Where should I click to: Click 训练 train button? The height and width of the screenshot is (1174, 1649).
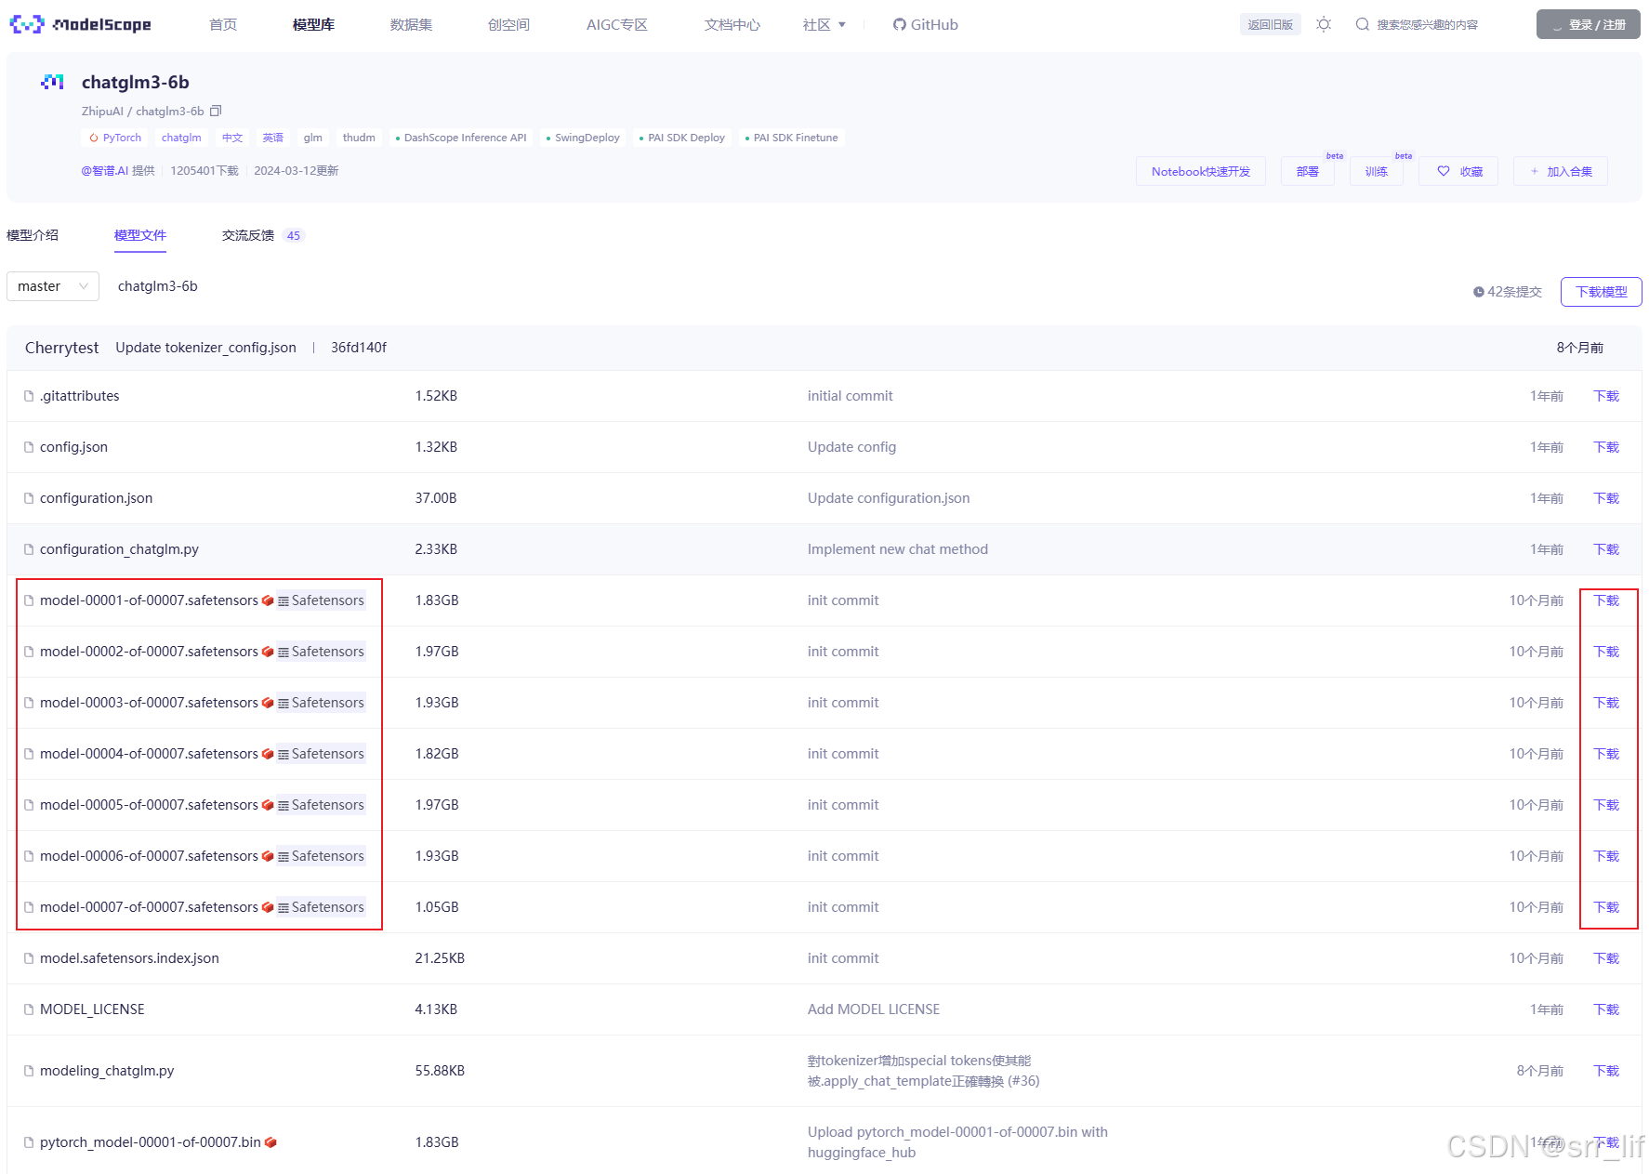coord(1377,171)
